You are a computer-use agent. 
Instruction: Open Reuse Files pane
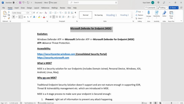pyautogui.click(x=171, y=15)
